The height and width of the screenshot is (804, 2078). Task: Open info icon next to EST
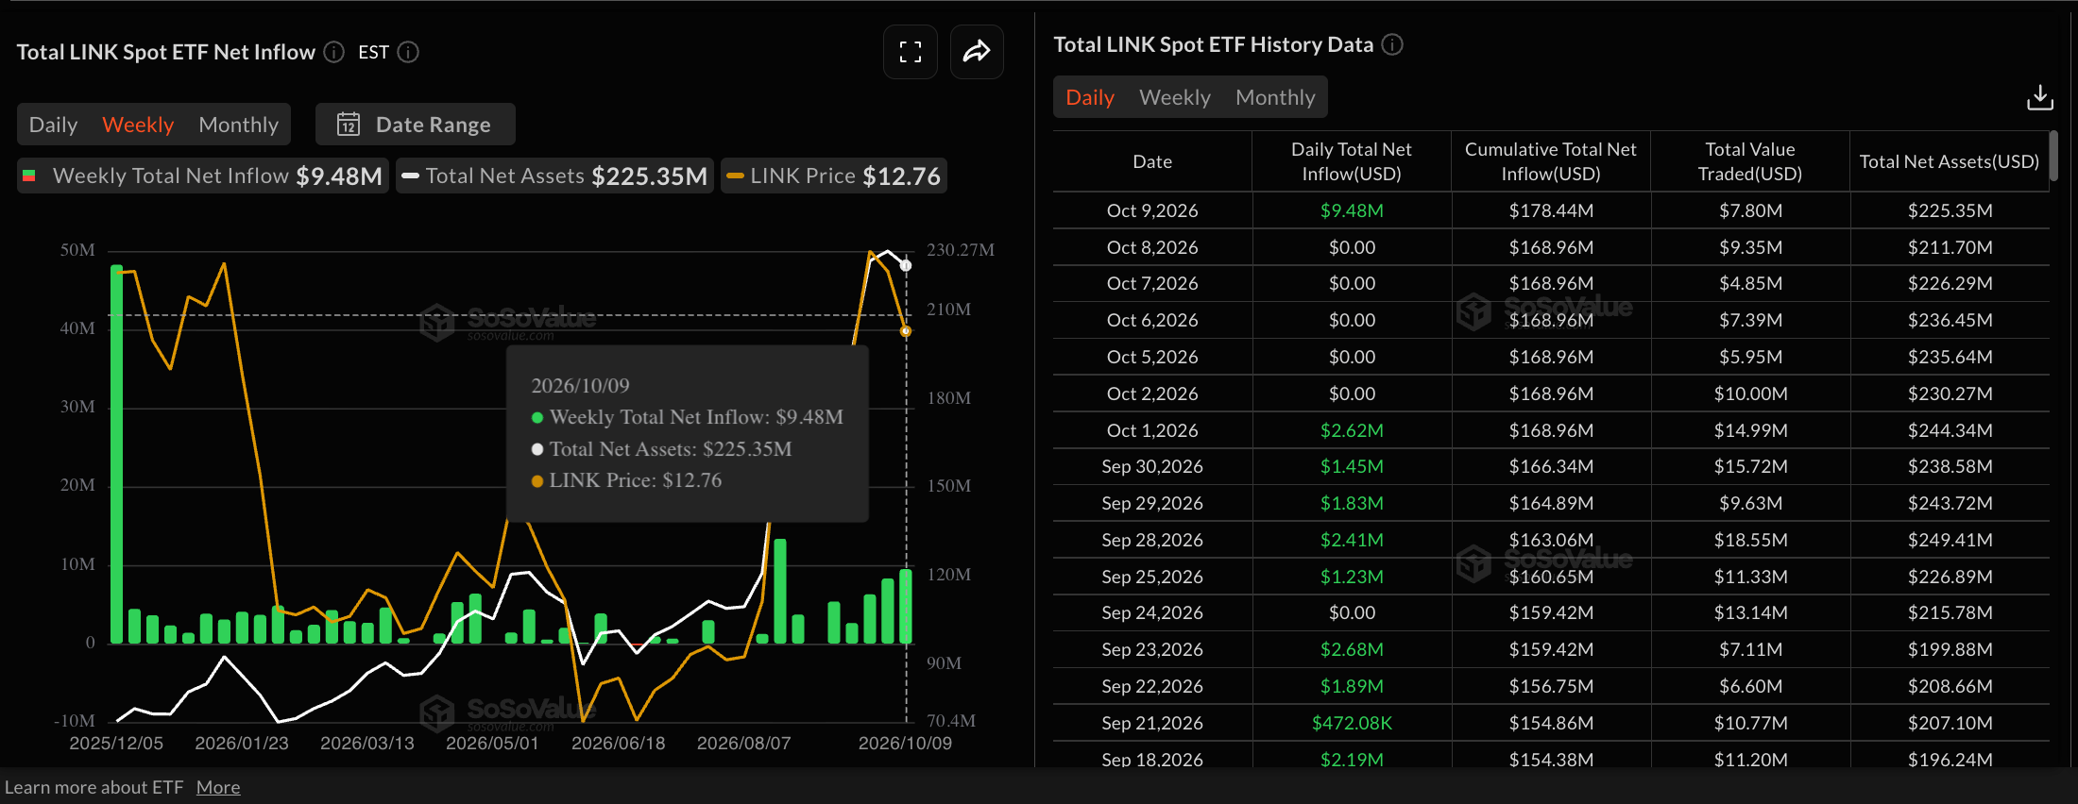tap(408, 52)
